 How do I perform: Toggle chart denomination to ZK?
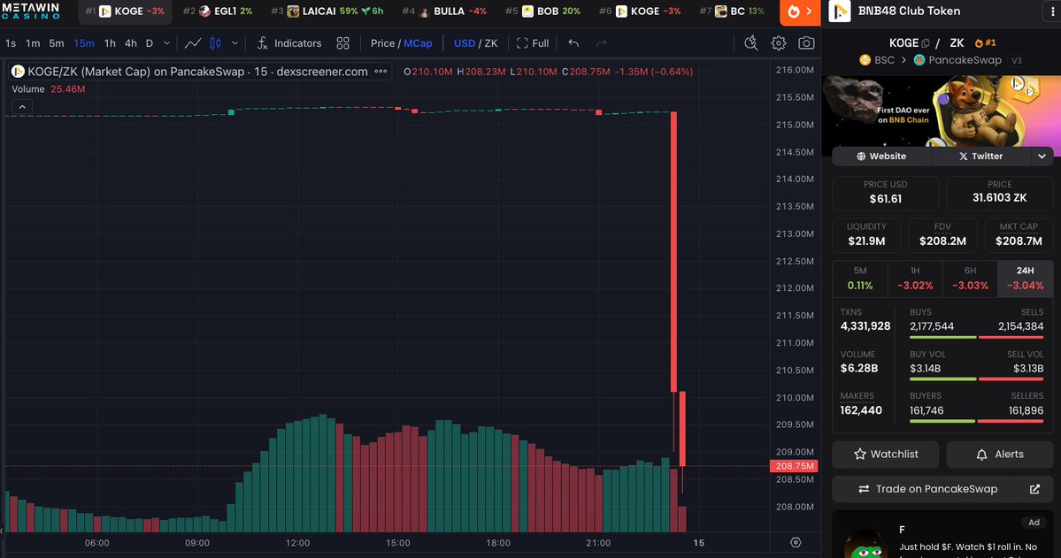tap(491, 43)
